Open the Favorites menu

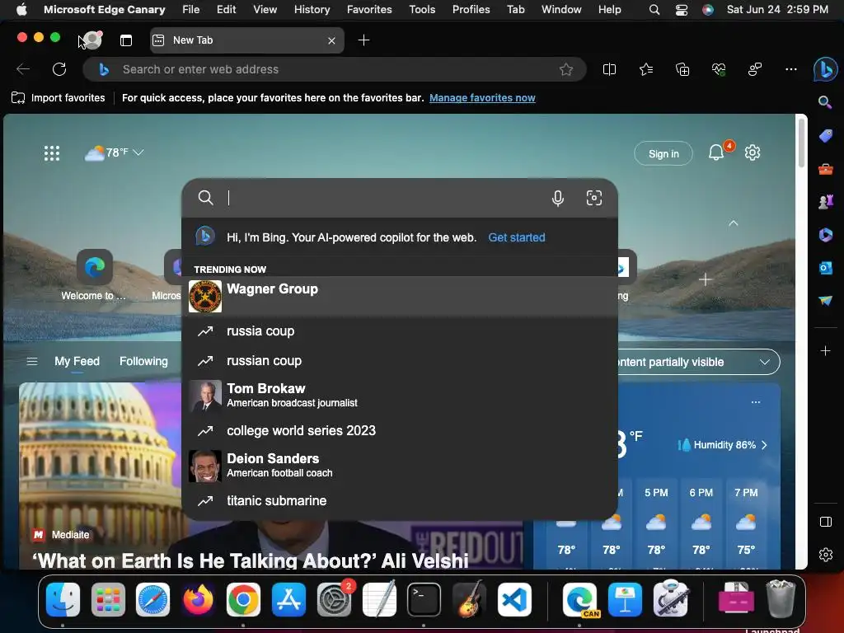[369, 9]
